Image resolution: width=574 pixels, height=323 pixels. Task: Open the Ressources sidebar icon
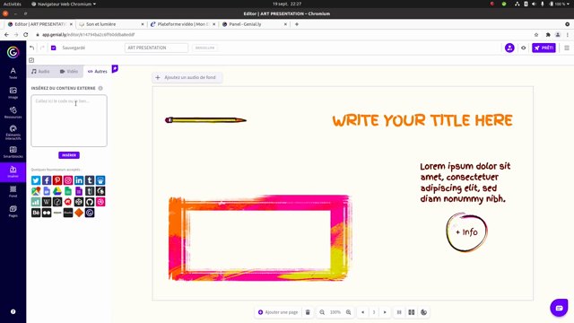coord(13,113)
